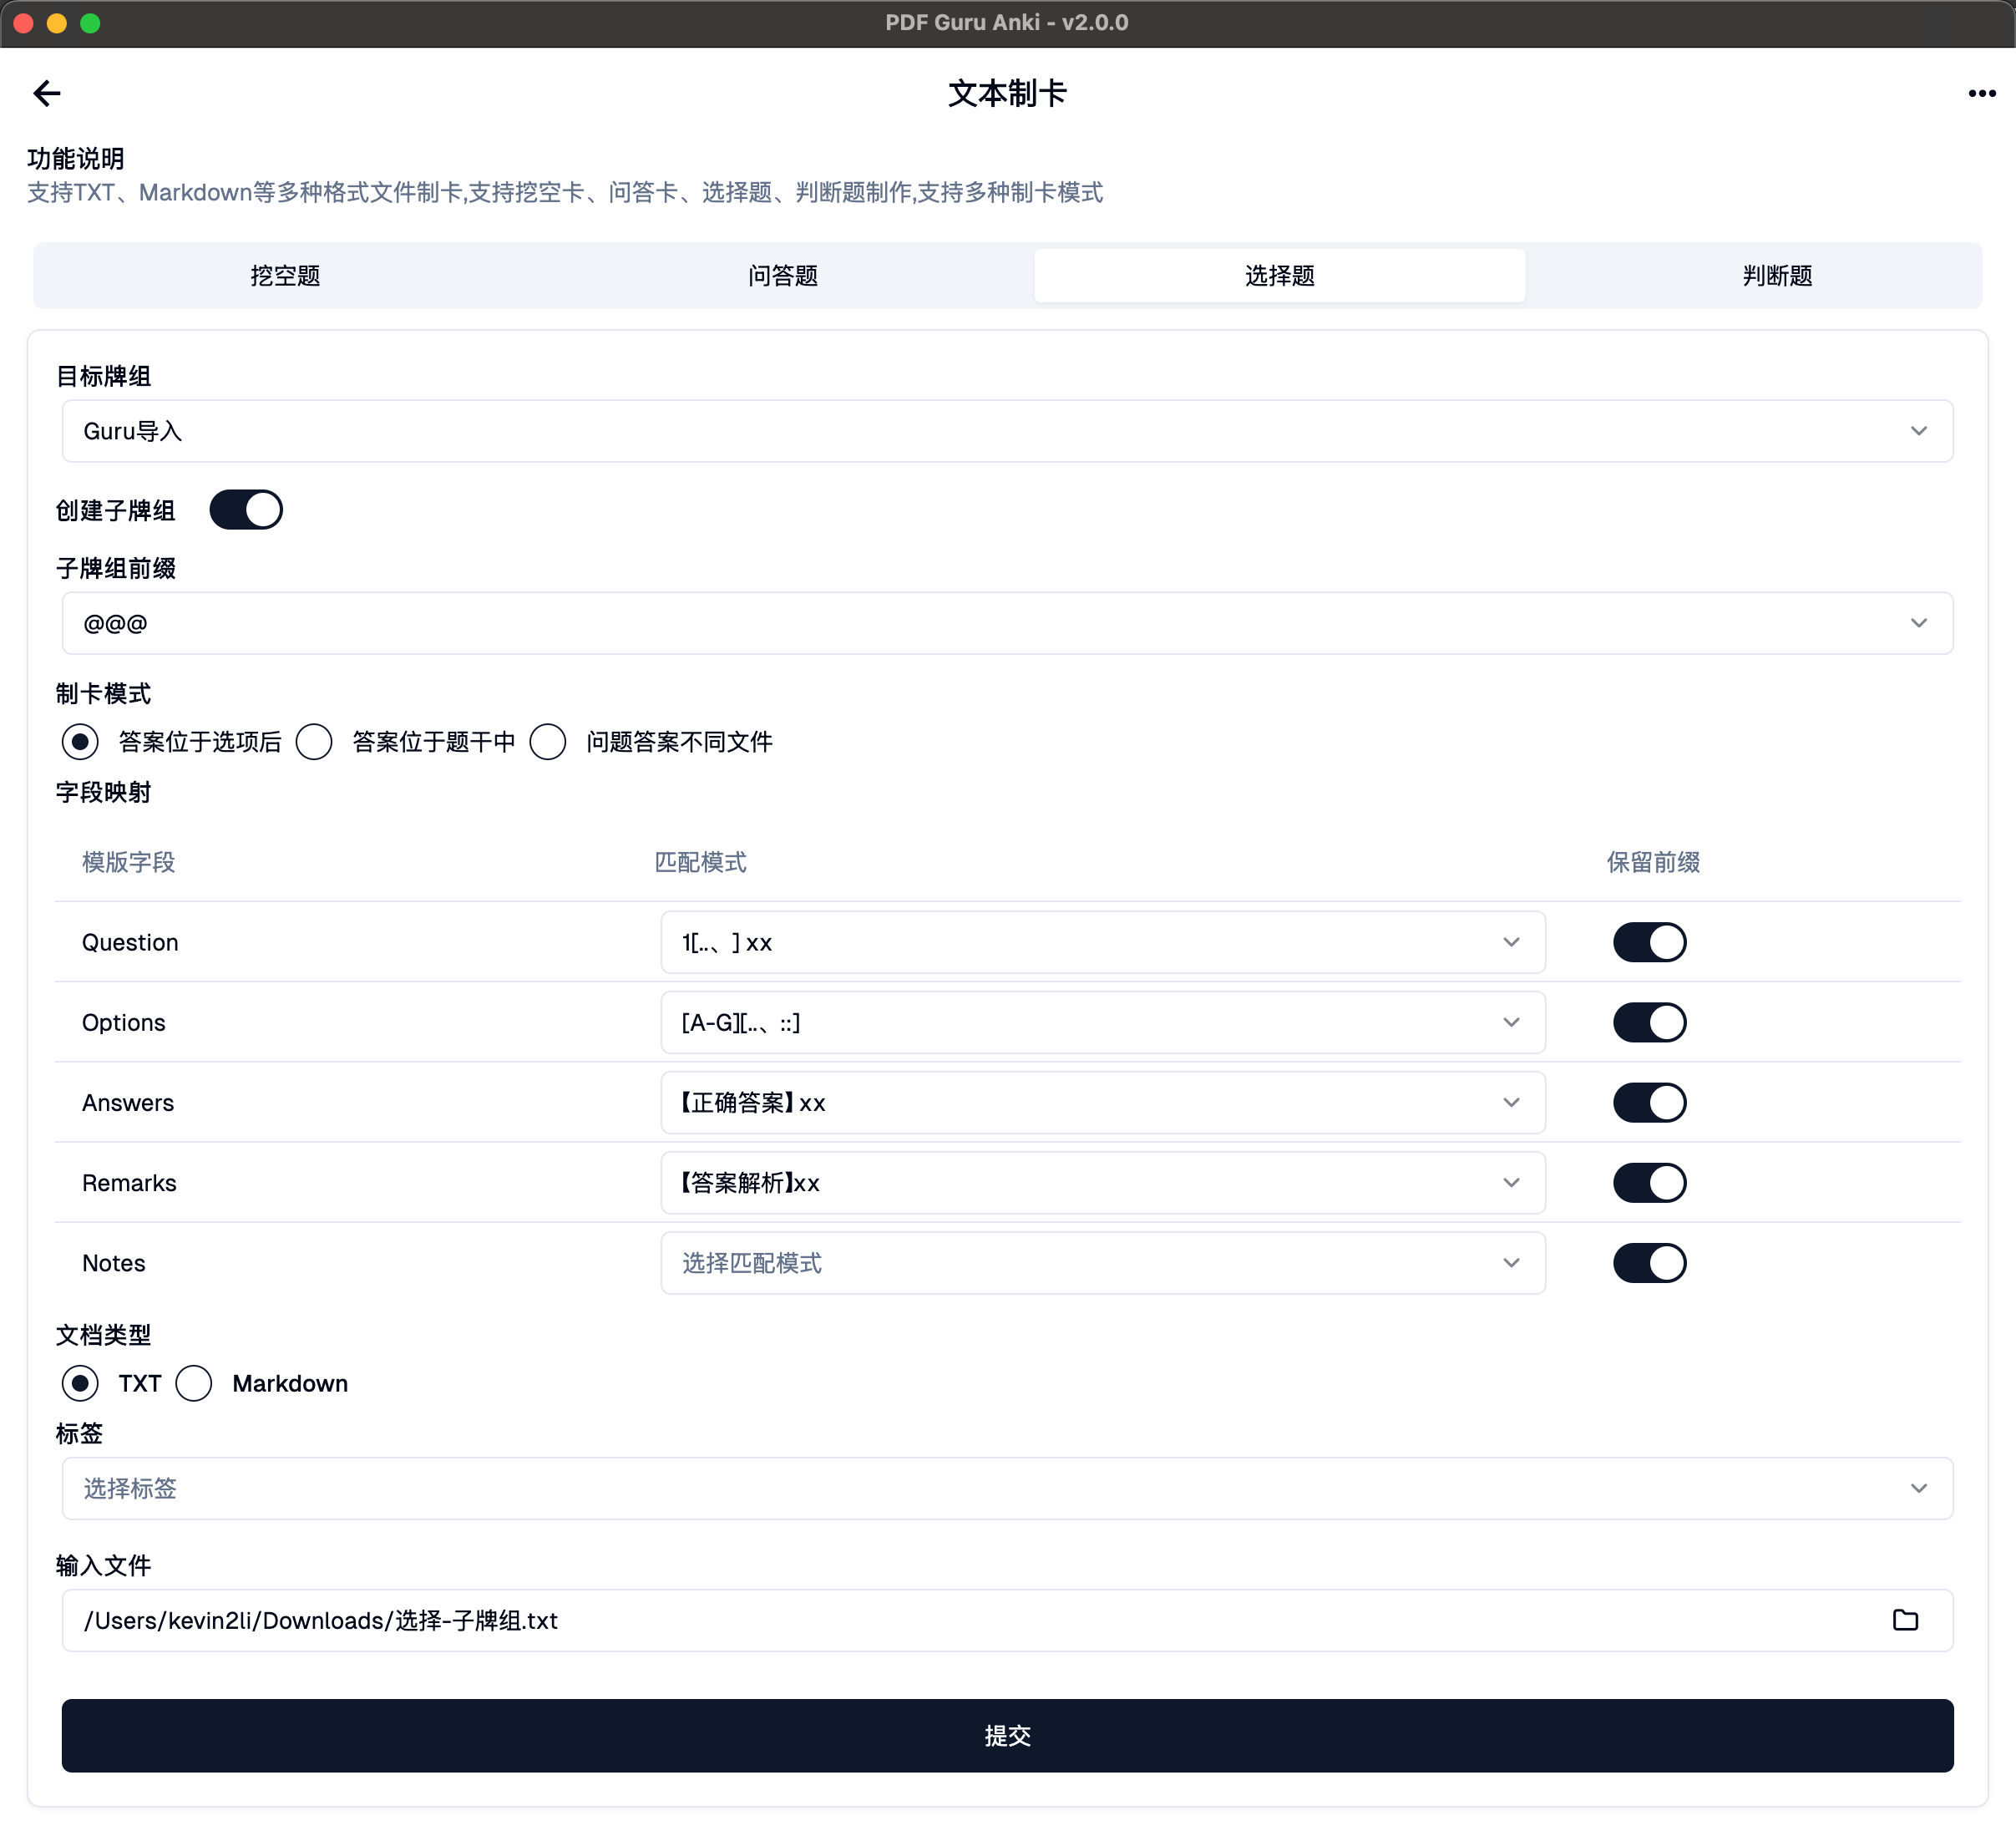2016x1831 pixels.
Task: Click the folder browse icon for input file
Action: click(x=1905, y=1620)
